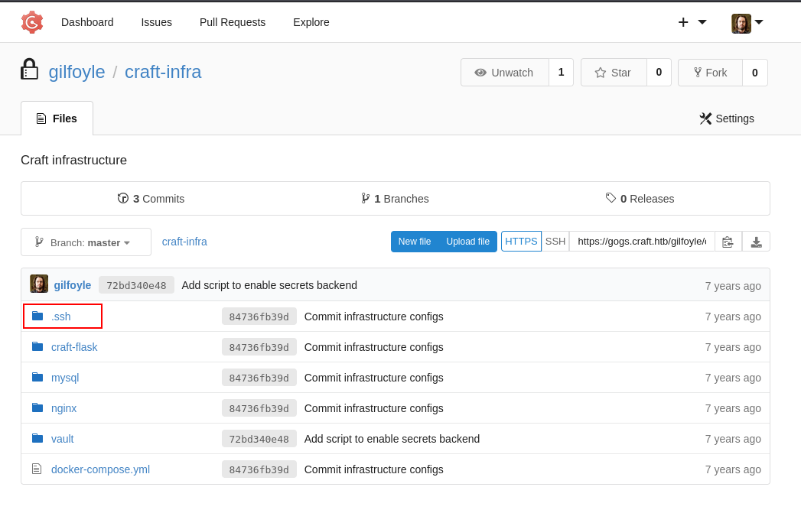Open commit 72bd340e48 in vault row
This screenshot has width=801, height=526.
click(259, 439)
